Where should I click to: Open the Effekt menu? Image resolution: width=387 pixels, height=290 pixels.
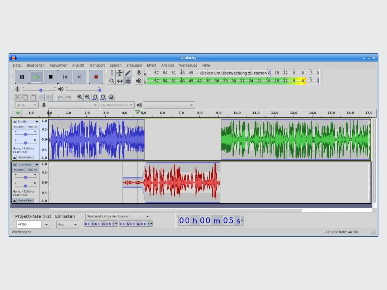152,66
